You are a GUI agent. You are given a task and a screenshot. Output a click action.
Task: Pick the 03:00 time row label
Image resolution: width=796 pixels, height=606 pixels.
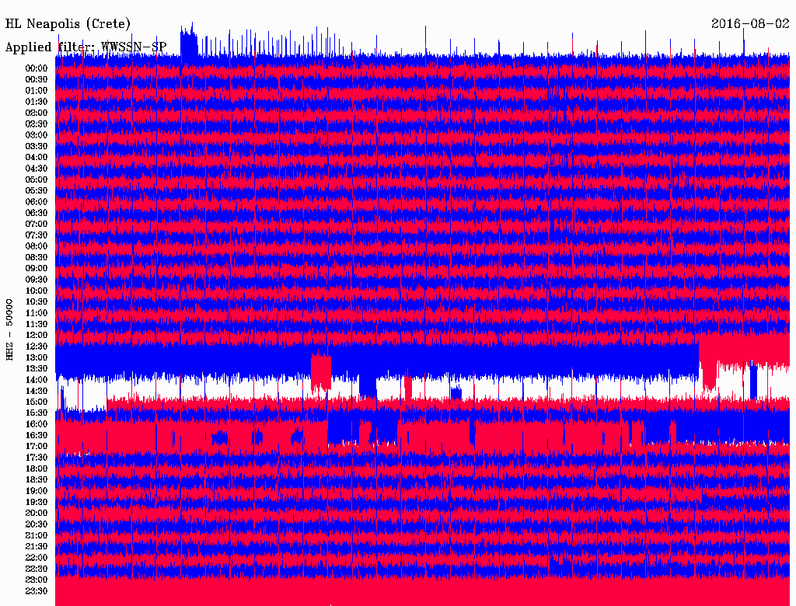coord(37,135)
